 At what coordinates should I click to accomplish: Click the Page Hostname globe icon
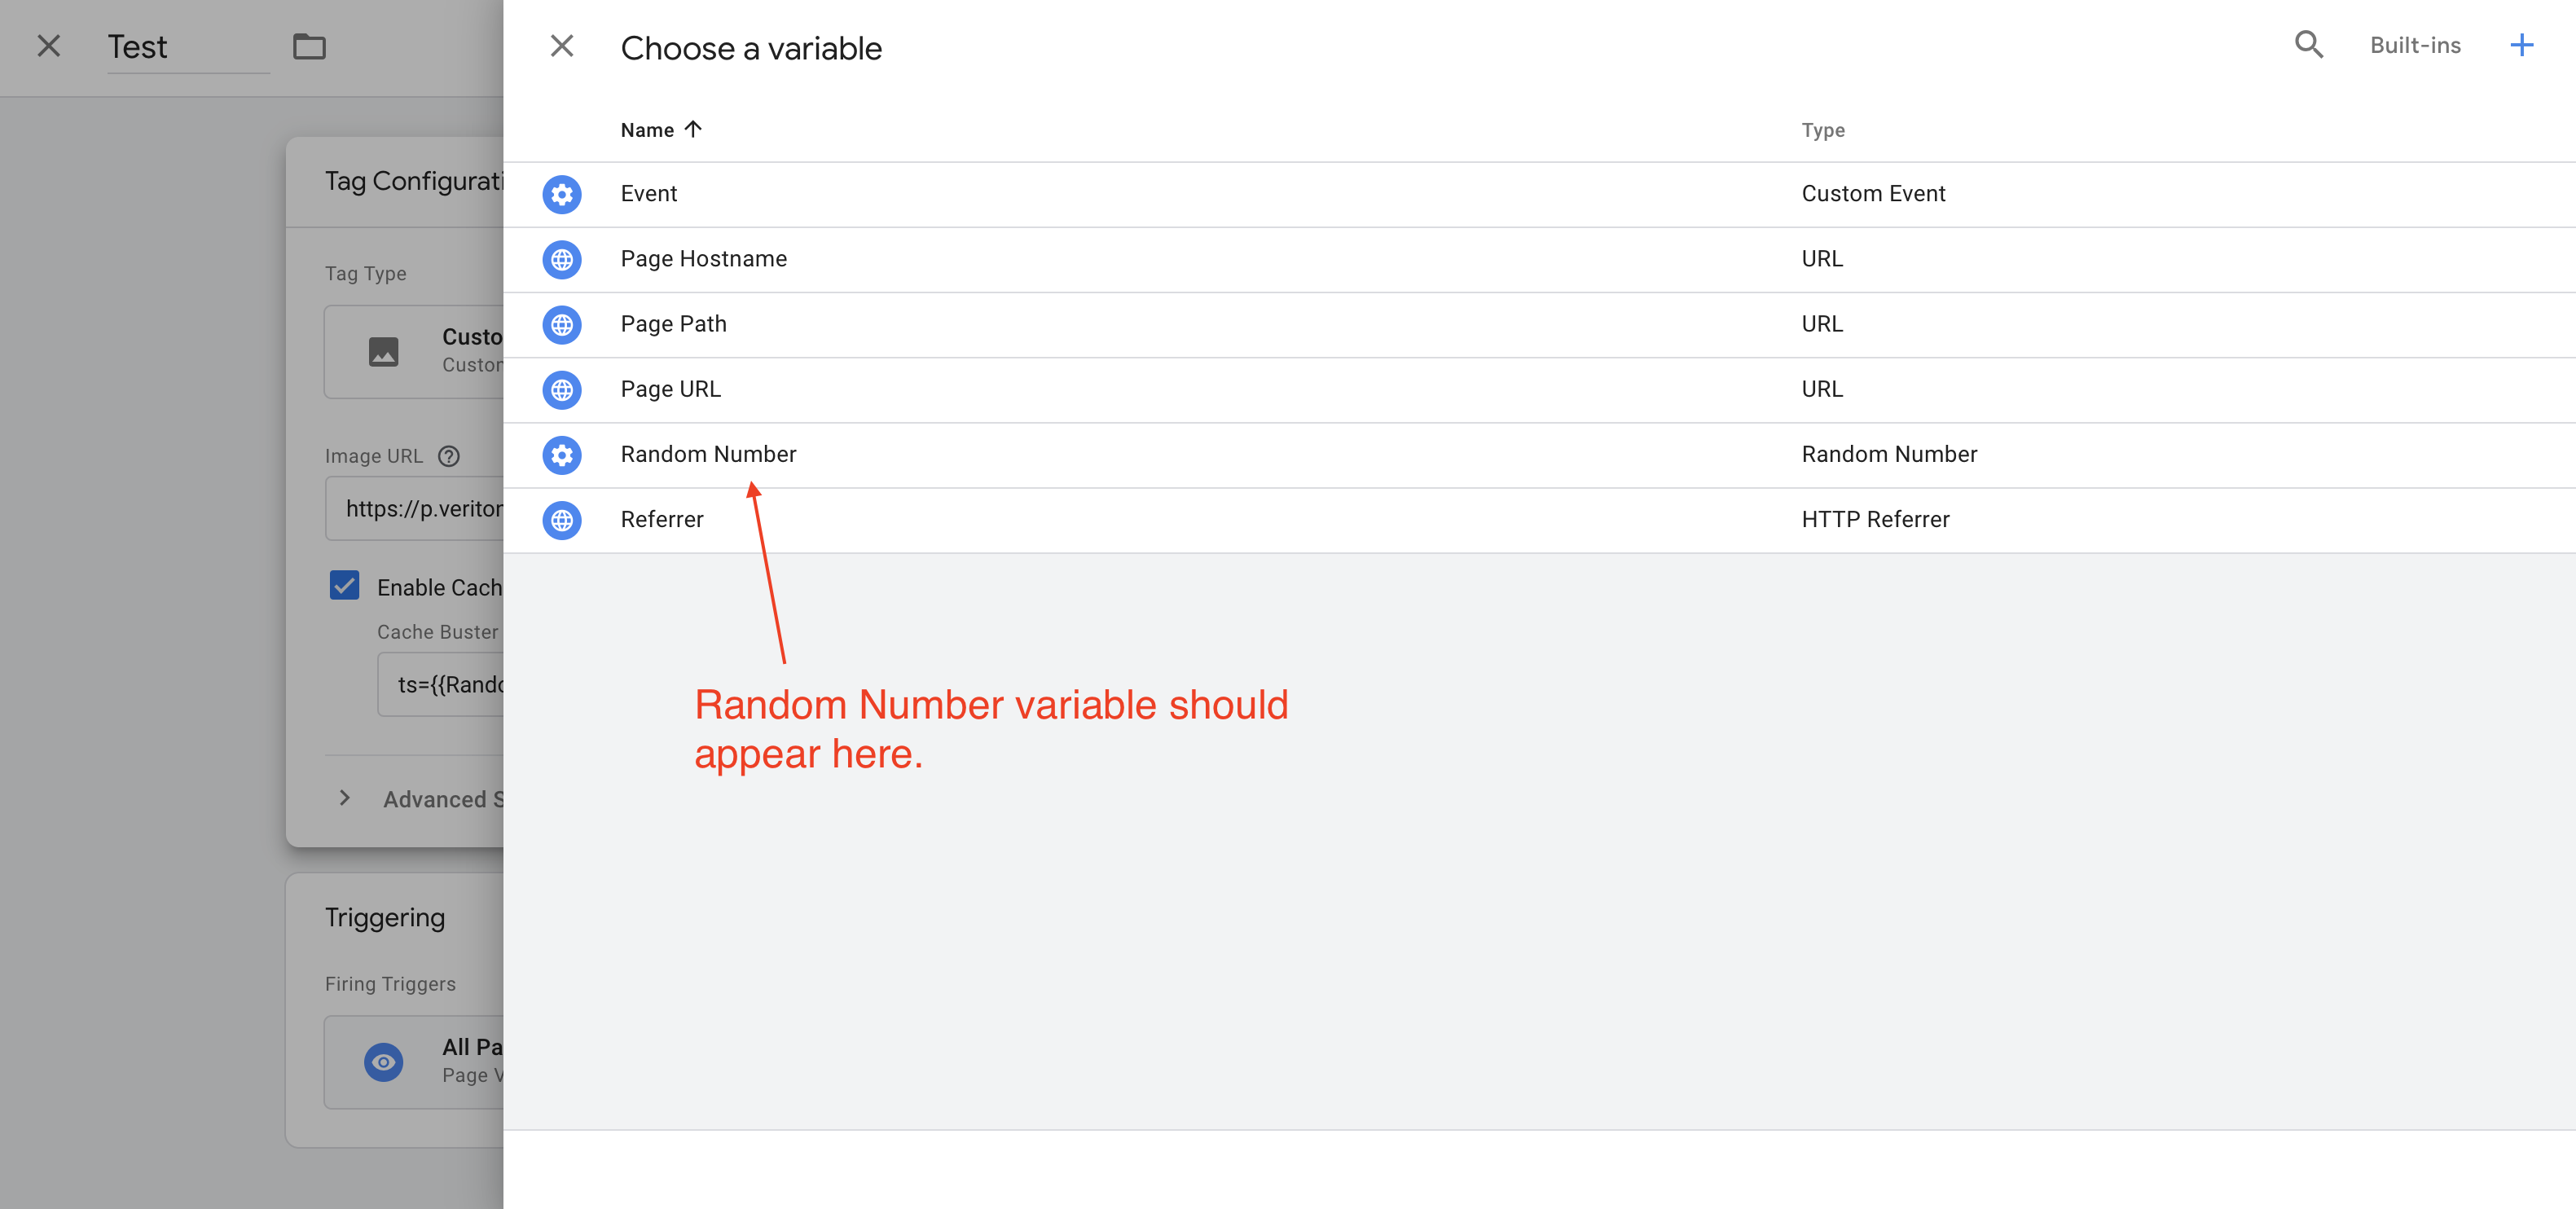(x=562, y=259)
